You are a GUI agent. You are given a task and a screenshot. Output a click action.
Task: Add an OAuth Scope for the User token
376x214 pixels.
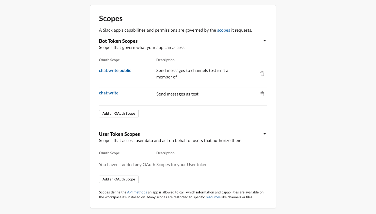click(x=118, y=179)
